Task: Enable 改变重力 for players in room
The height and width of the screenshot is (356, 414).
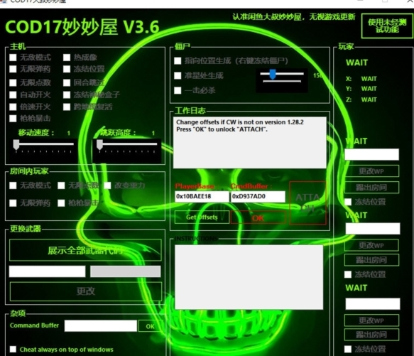Action: [107, 185]
